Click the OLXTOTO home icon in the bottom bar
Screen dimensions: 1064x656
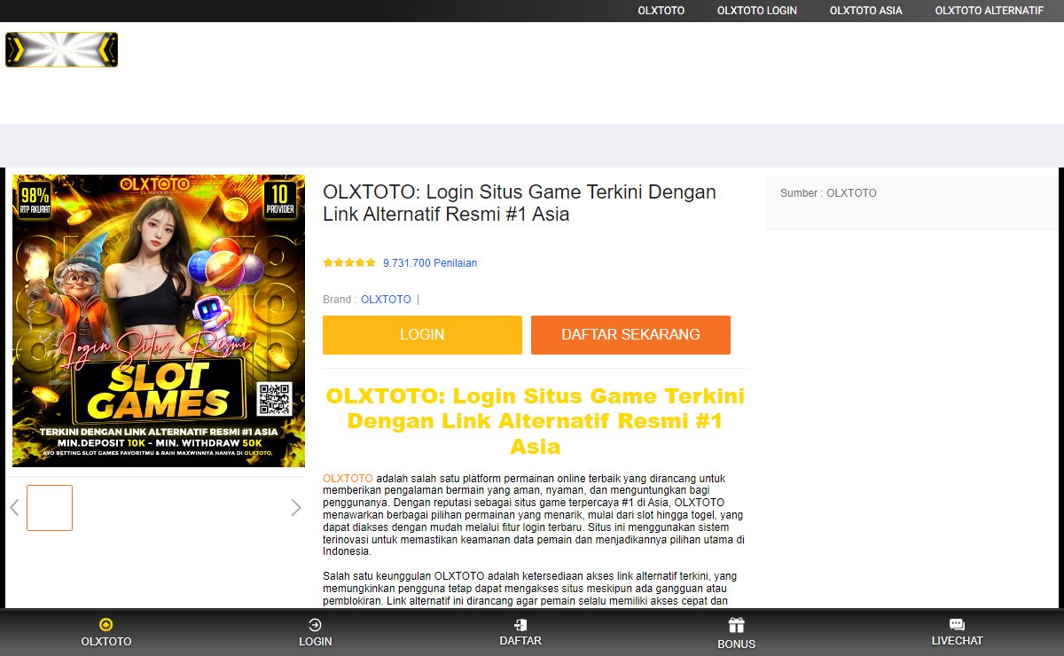pos(106,625)
